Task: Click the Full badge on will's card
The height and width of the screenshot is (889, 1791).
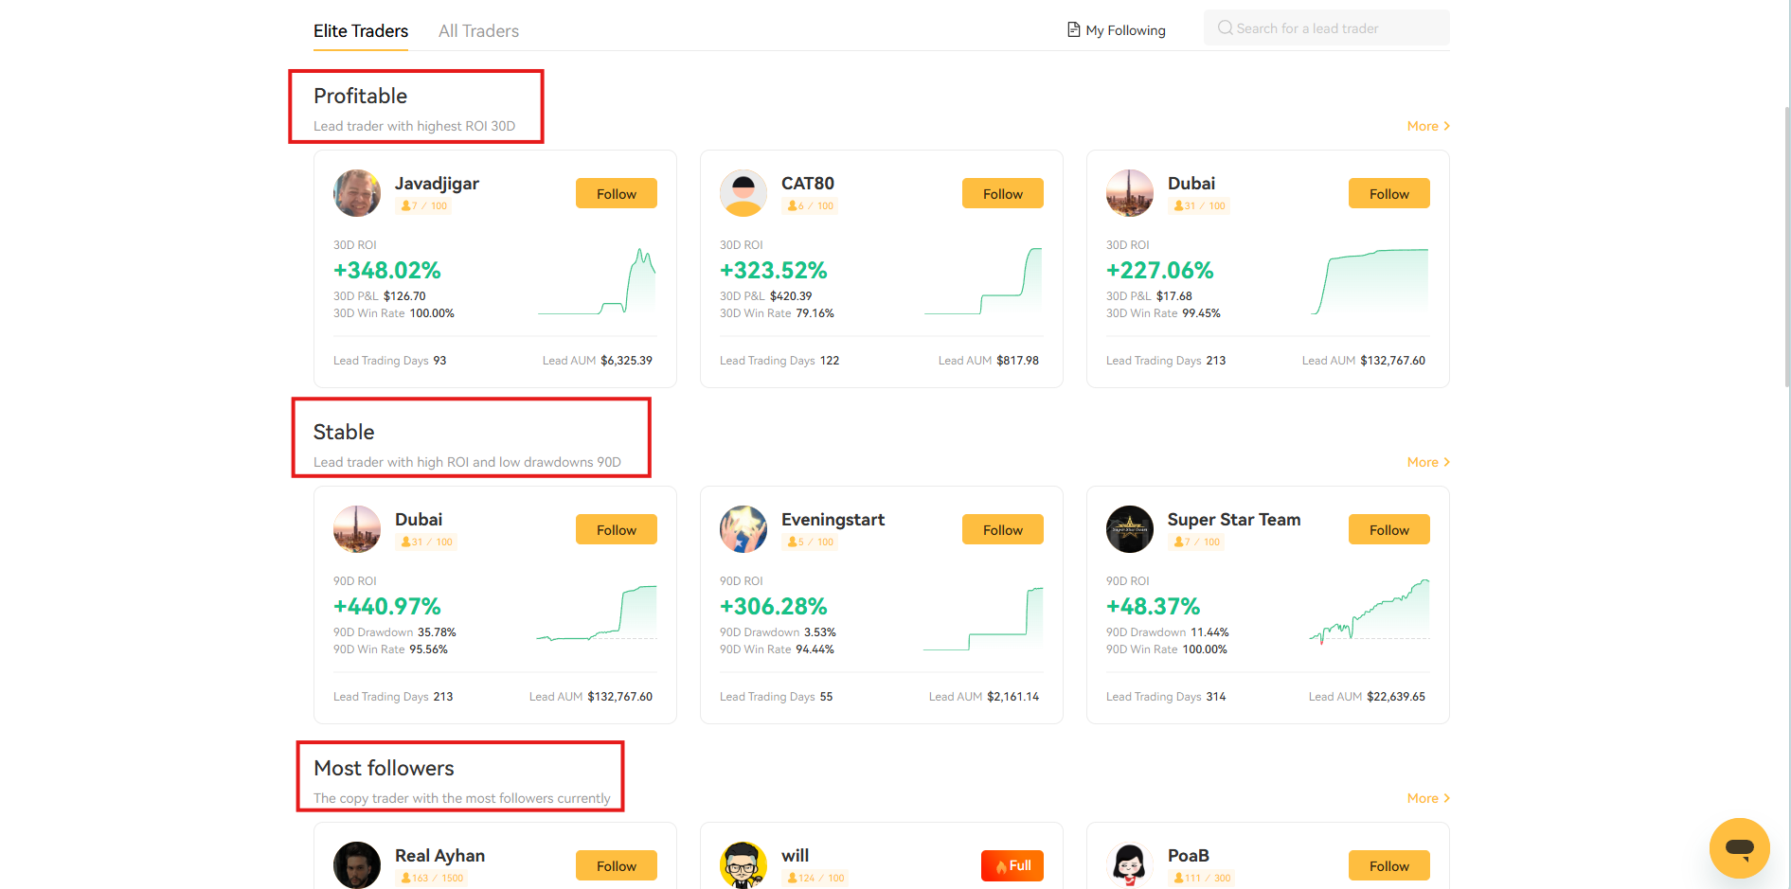Action: [1012, 865]
